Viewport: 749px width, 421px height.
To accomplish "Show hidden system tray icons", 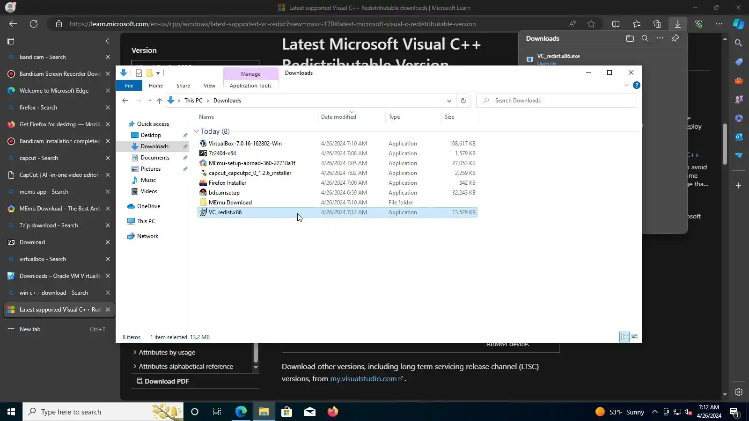I will [x=655, y=412].
